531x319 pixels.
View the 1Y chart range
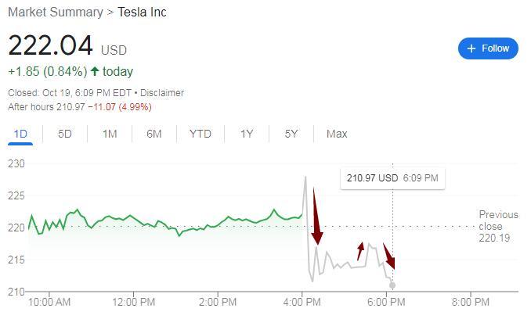pyautogui.click(x=247, y=134)
